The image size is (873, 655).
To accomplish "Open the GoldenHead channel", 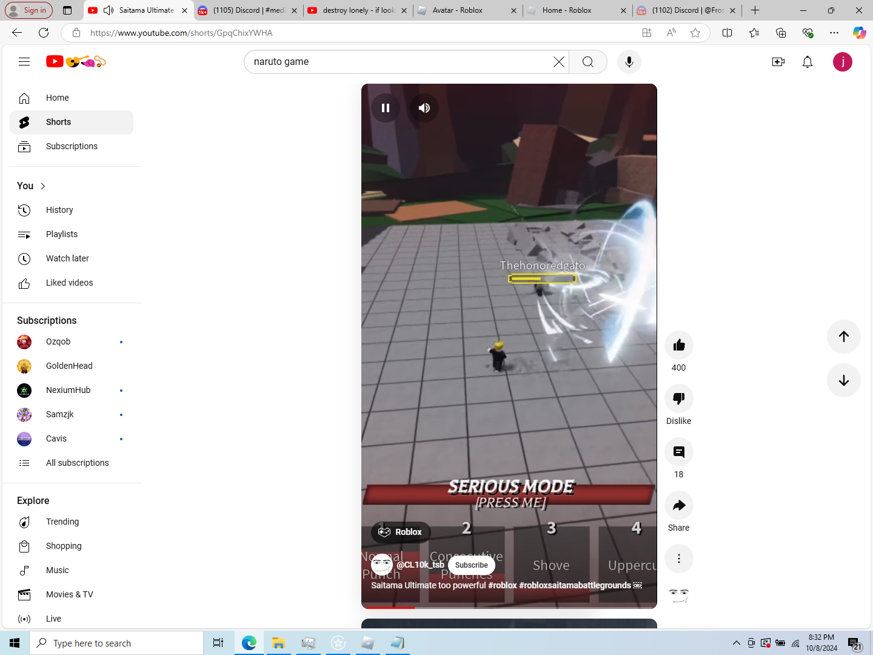I will [x=72, y=366].
